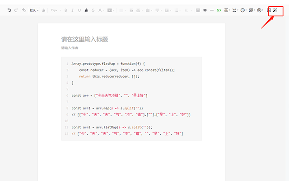Click the float layout icon
Viewport: 289px width, 181px height.
[186, 10]
